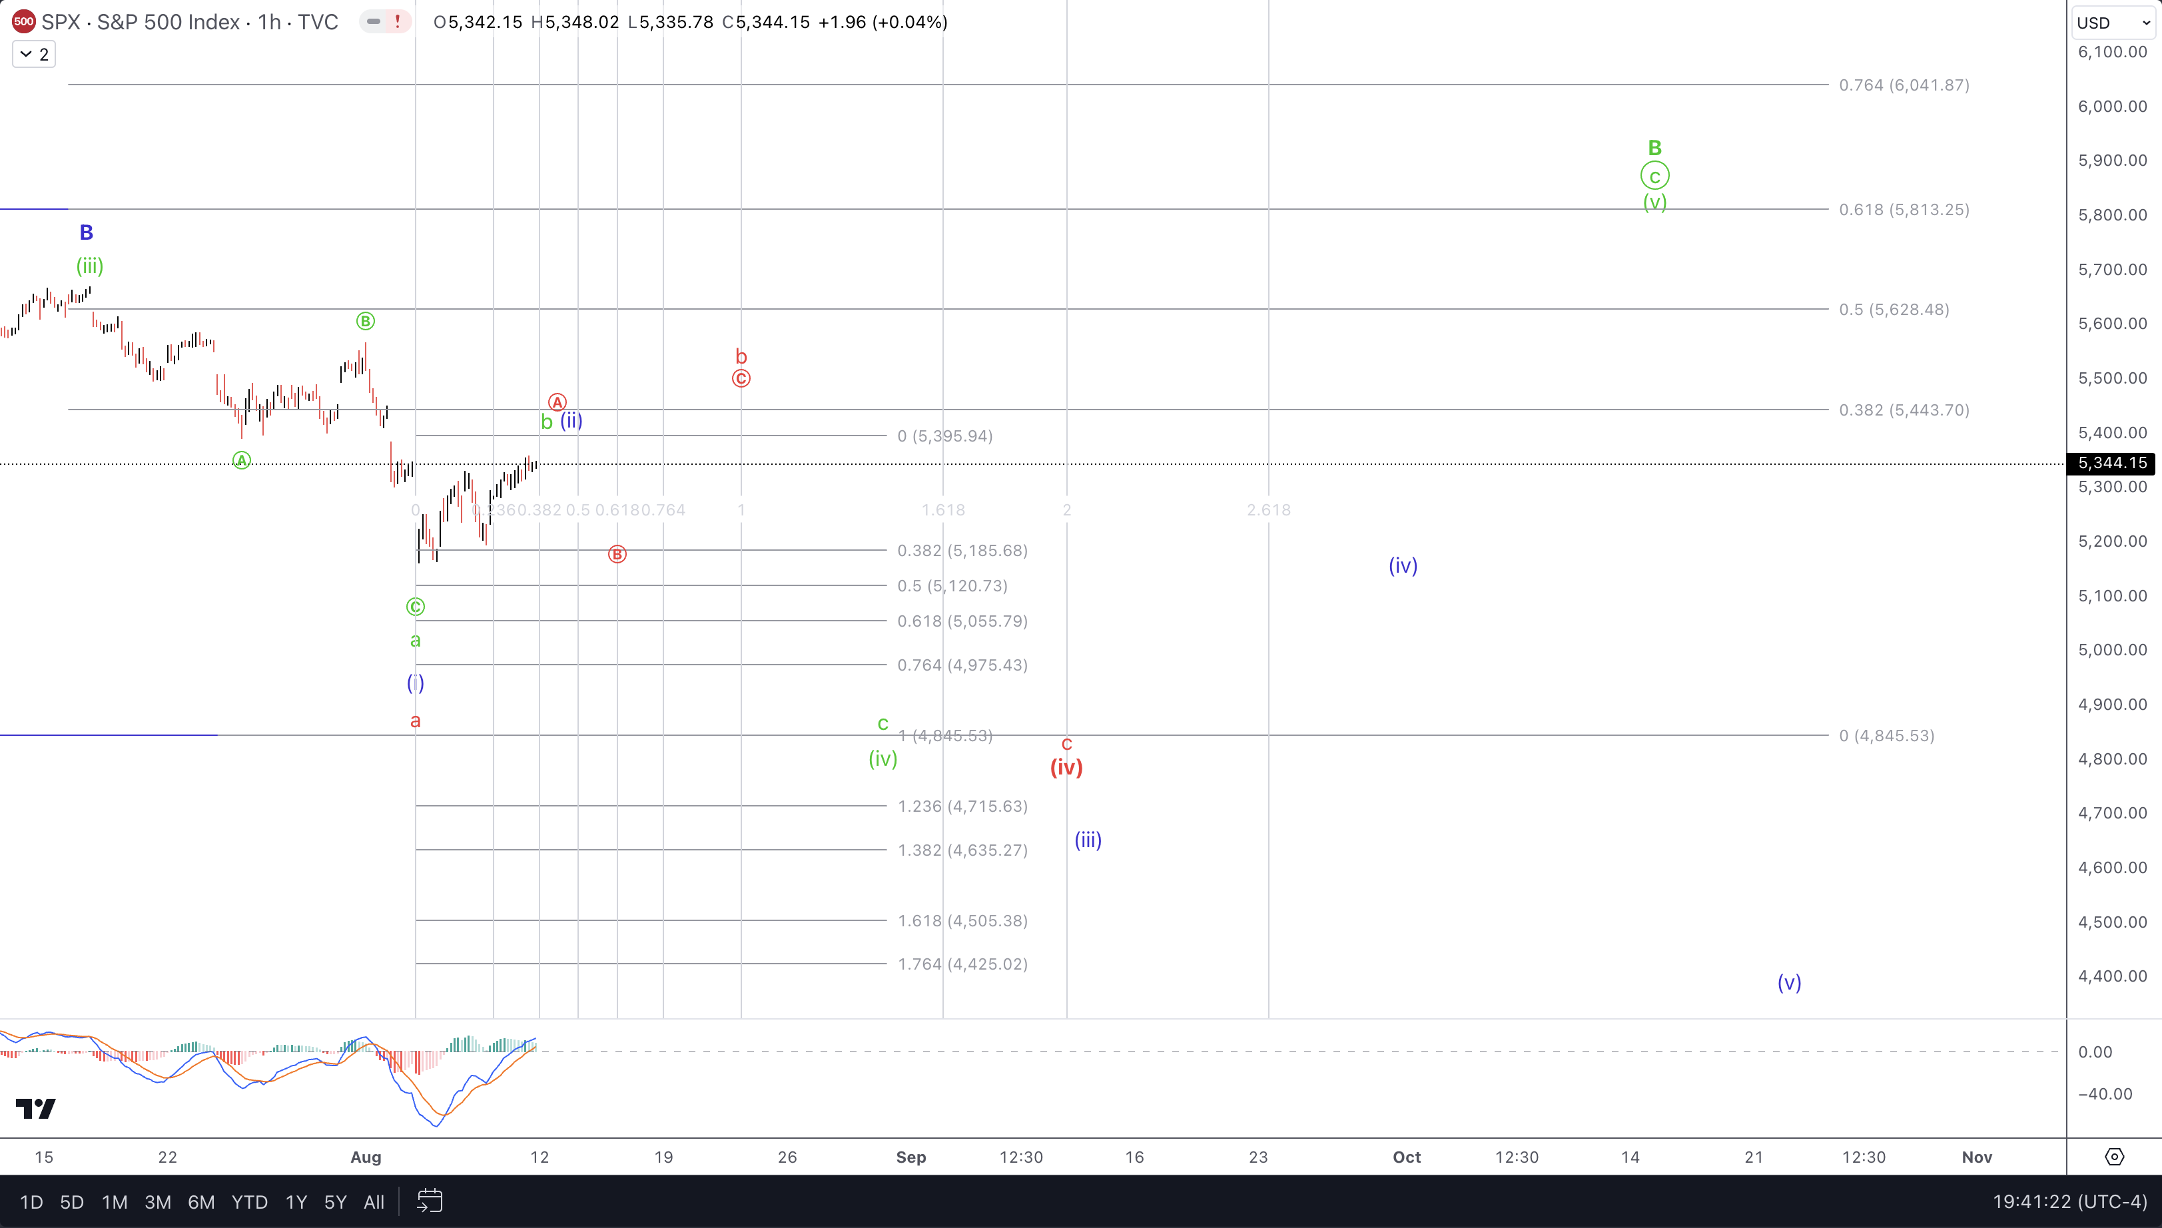This screenshot has width=2162, height=1228.
Task: Click the red exclamation data warning indicator
Action: point(398,22)
